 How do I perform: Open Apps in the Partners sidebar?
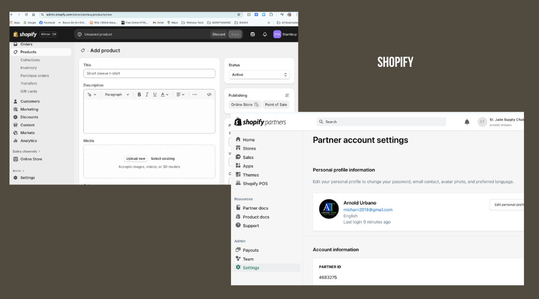[245, 166]
